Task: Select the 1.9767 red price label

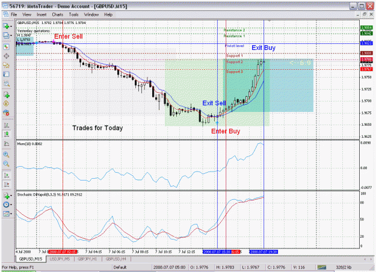Action: [366, 69]
